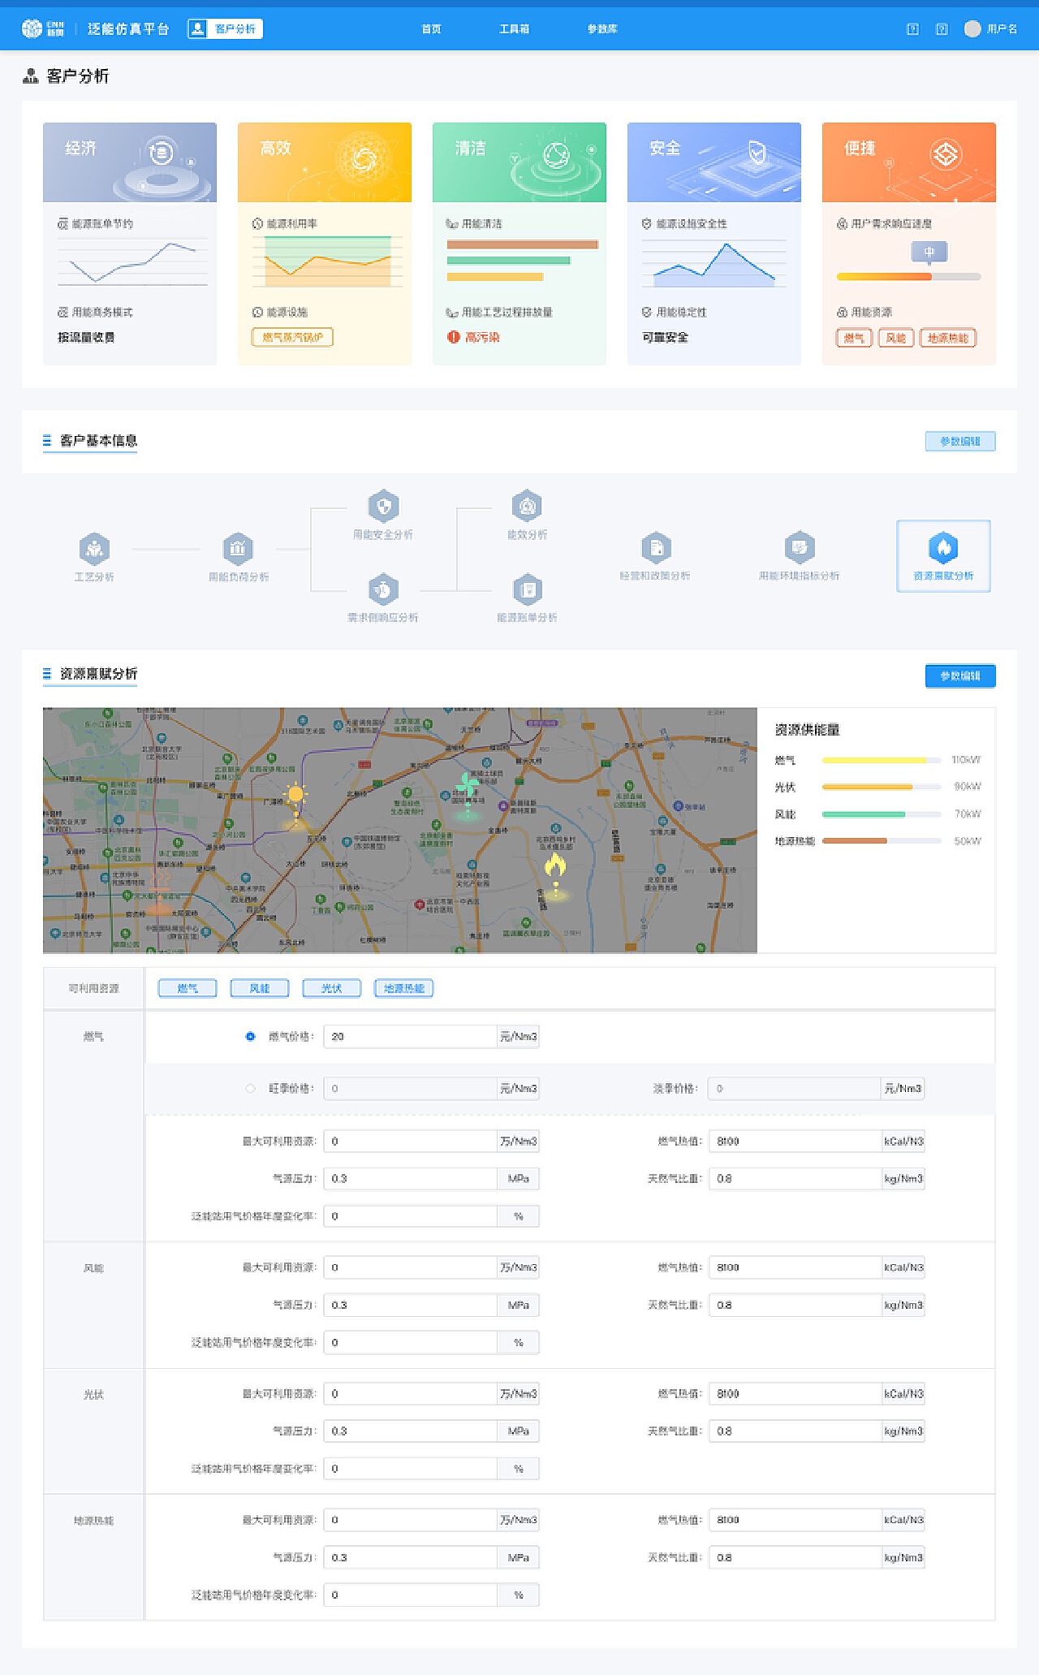Select the 用能安全分析 shield icon
Screen dimensions: 1039x1675
[x=383, y=507]
